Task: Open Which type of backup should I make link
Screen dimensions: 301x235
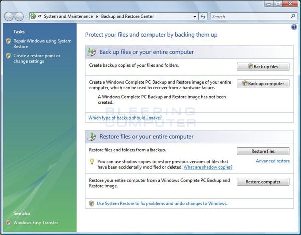Action: coord(125,117)
